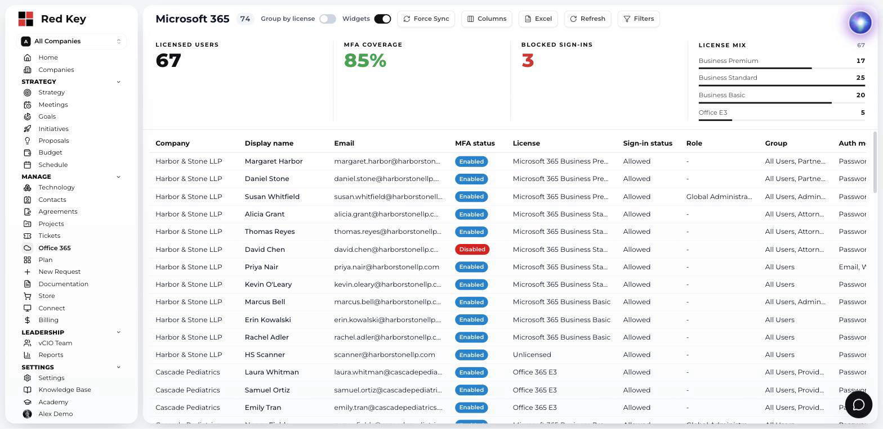Click HS Scanner's Unlicensed cell

click(x=532, y=355)
